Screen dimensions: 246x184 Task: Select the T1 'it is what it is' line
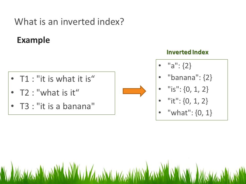coord(57,79)
